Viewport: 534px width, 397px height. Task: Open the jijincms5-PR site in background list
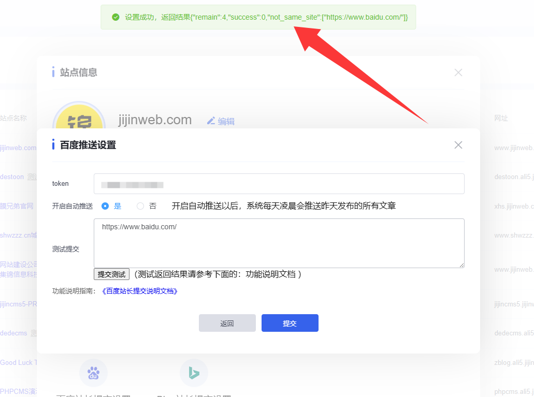click(x=19, y=304)
